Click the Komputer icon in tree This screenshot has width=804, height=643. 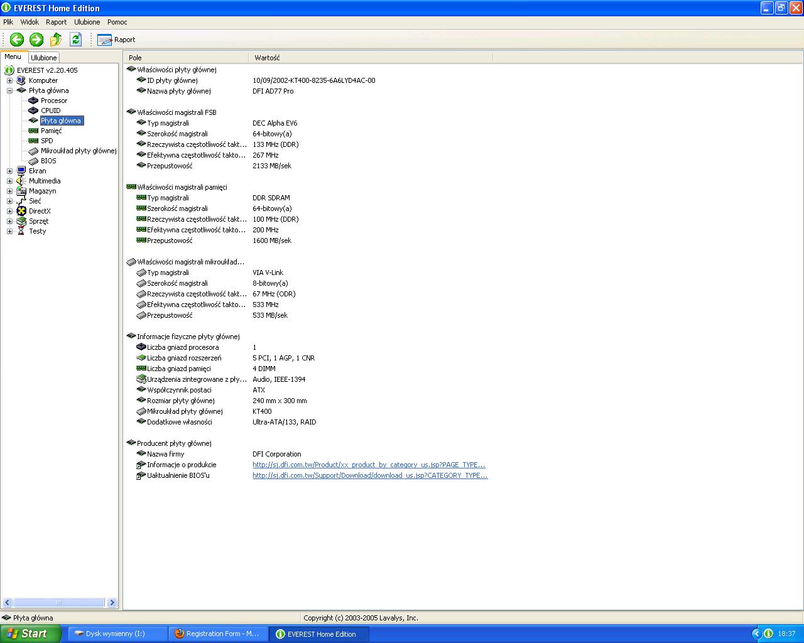pyautogui.click(x=21, y=80)
